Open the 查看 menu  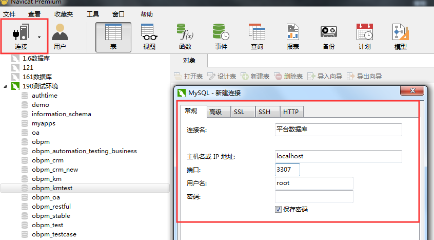coord(34,14)
